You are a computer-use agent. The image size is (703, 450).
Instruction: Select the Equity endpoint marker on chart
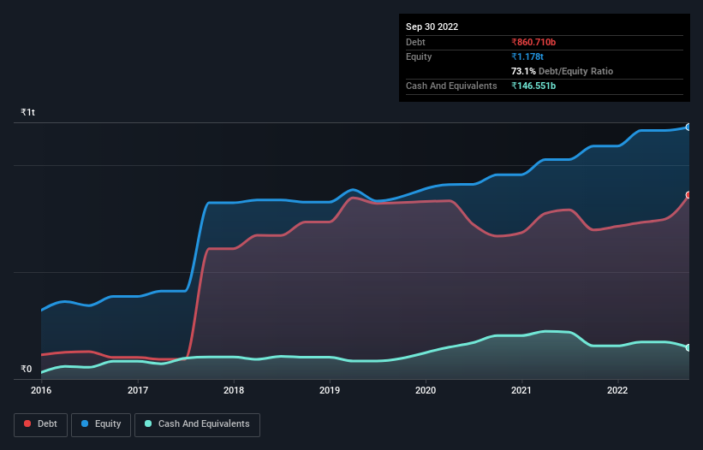688,127
